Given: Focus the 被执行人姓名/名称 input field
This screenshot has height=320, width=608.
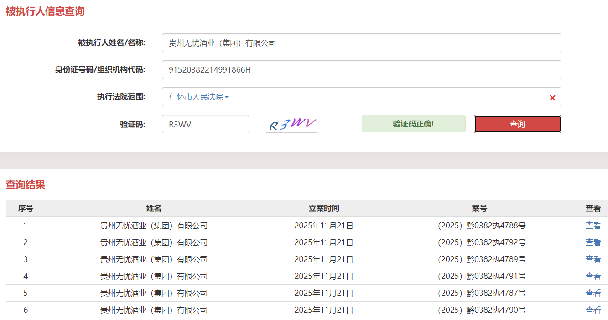Looking at the screenshot, I should pyautogui.click(x=361, y=43).
